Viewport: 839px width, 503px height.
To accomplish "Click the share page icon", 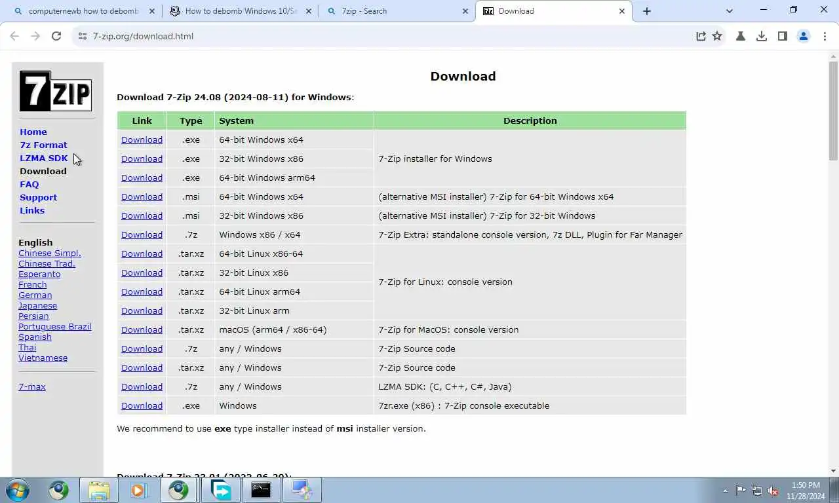I will (x=701, y=36).
